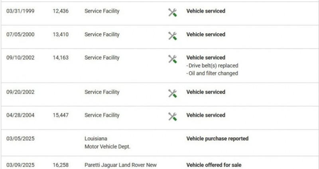Viewport: 319px width, 169px height.
Task: Select Vehicle serviced in the 03/31/1999 row
Action: pyautogui.click(x=206, y=11)
